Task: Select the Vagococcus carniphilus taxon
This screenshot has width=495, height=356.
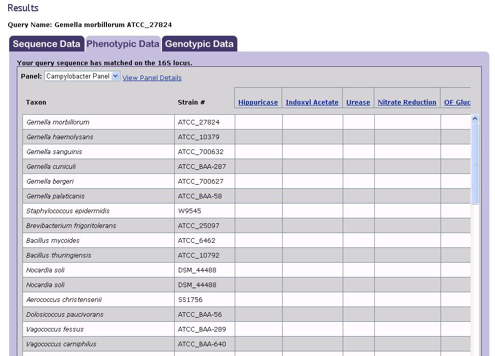Action: (x=61, y=344)
